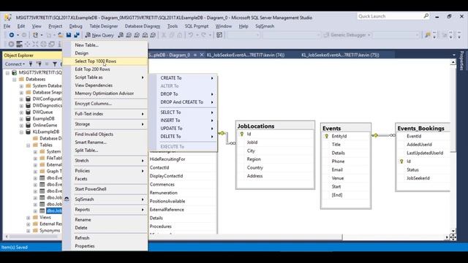This screenshot has height=263, width=468.
Task: Expand the Views tree node
Action: (29, 218)
